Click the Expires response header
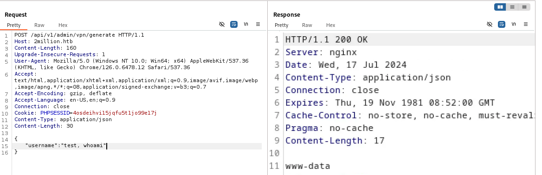 tap(390, 103)
